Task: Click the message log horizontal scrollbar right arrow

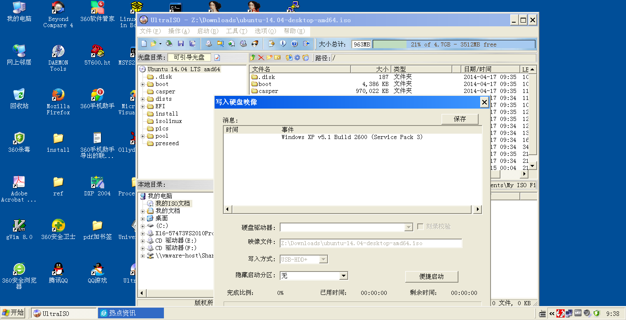Action: (x=477, y=209)
